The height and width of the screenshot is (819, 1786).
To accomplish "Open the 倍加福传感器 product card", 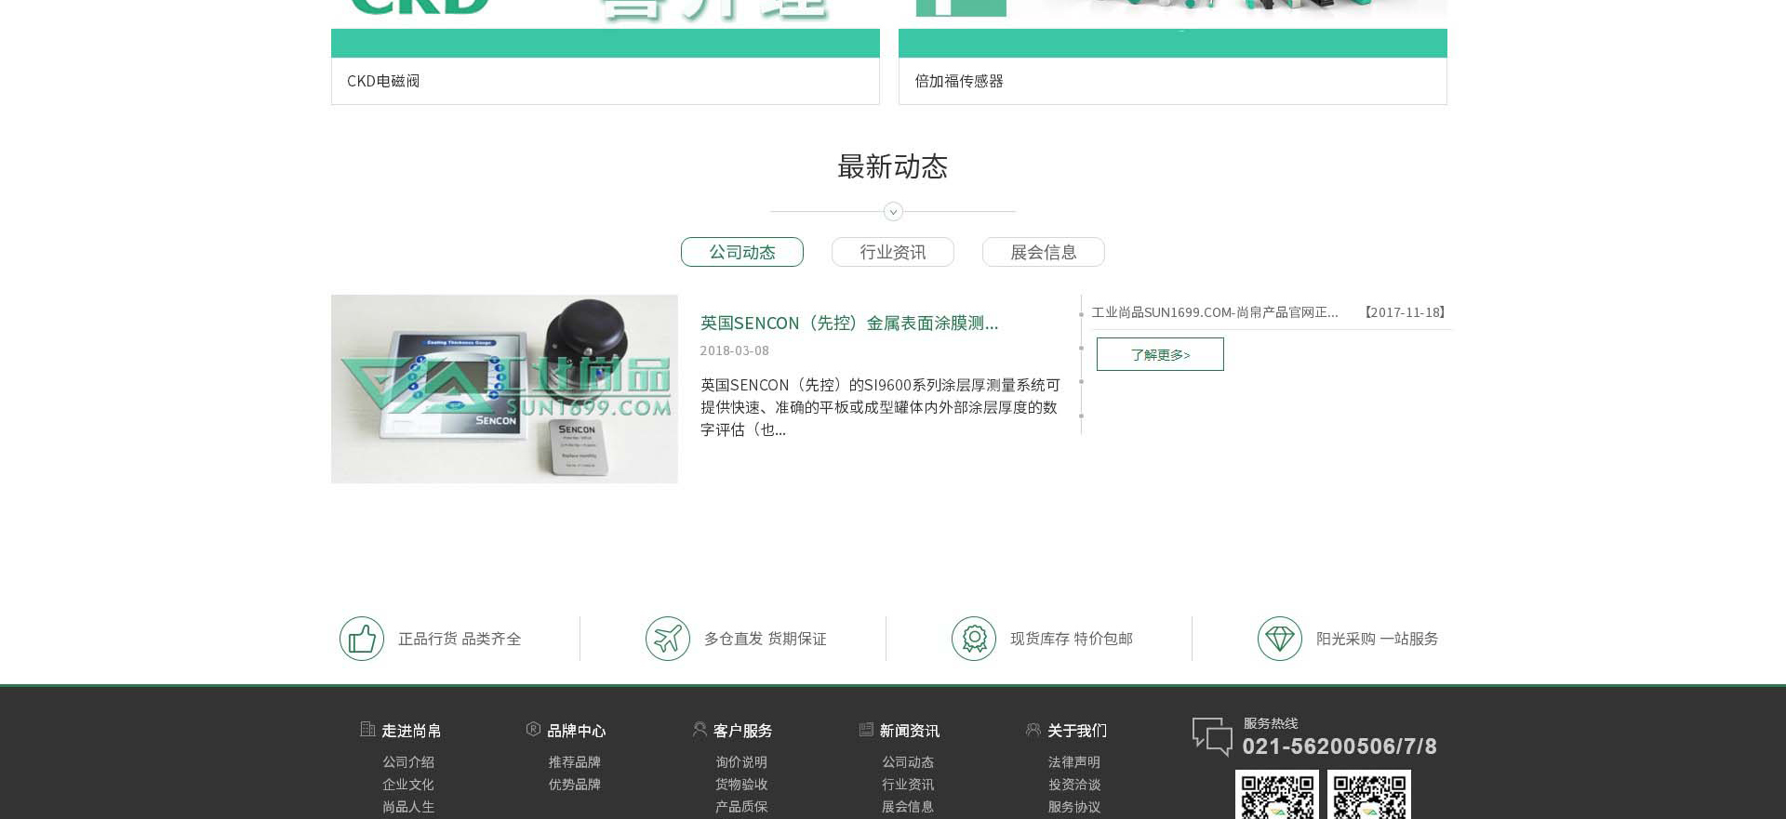I will click(x=1172, y=81).
